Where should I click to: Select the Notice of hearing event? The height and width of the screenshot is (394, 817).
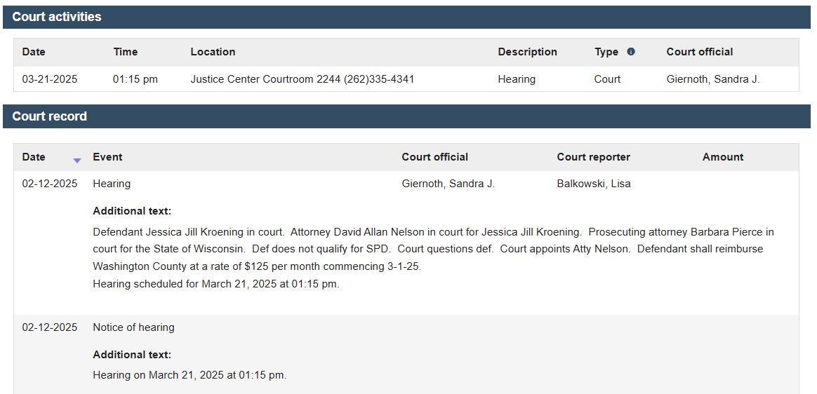tap(133, 327)
